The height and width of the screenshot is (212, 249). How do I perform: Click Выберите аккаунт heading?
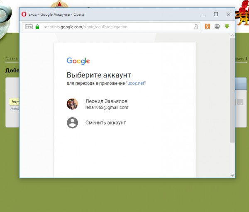pos(99,75)
